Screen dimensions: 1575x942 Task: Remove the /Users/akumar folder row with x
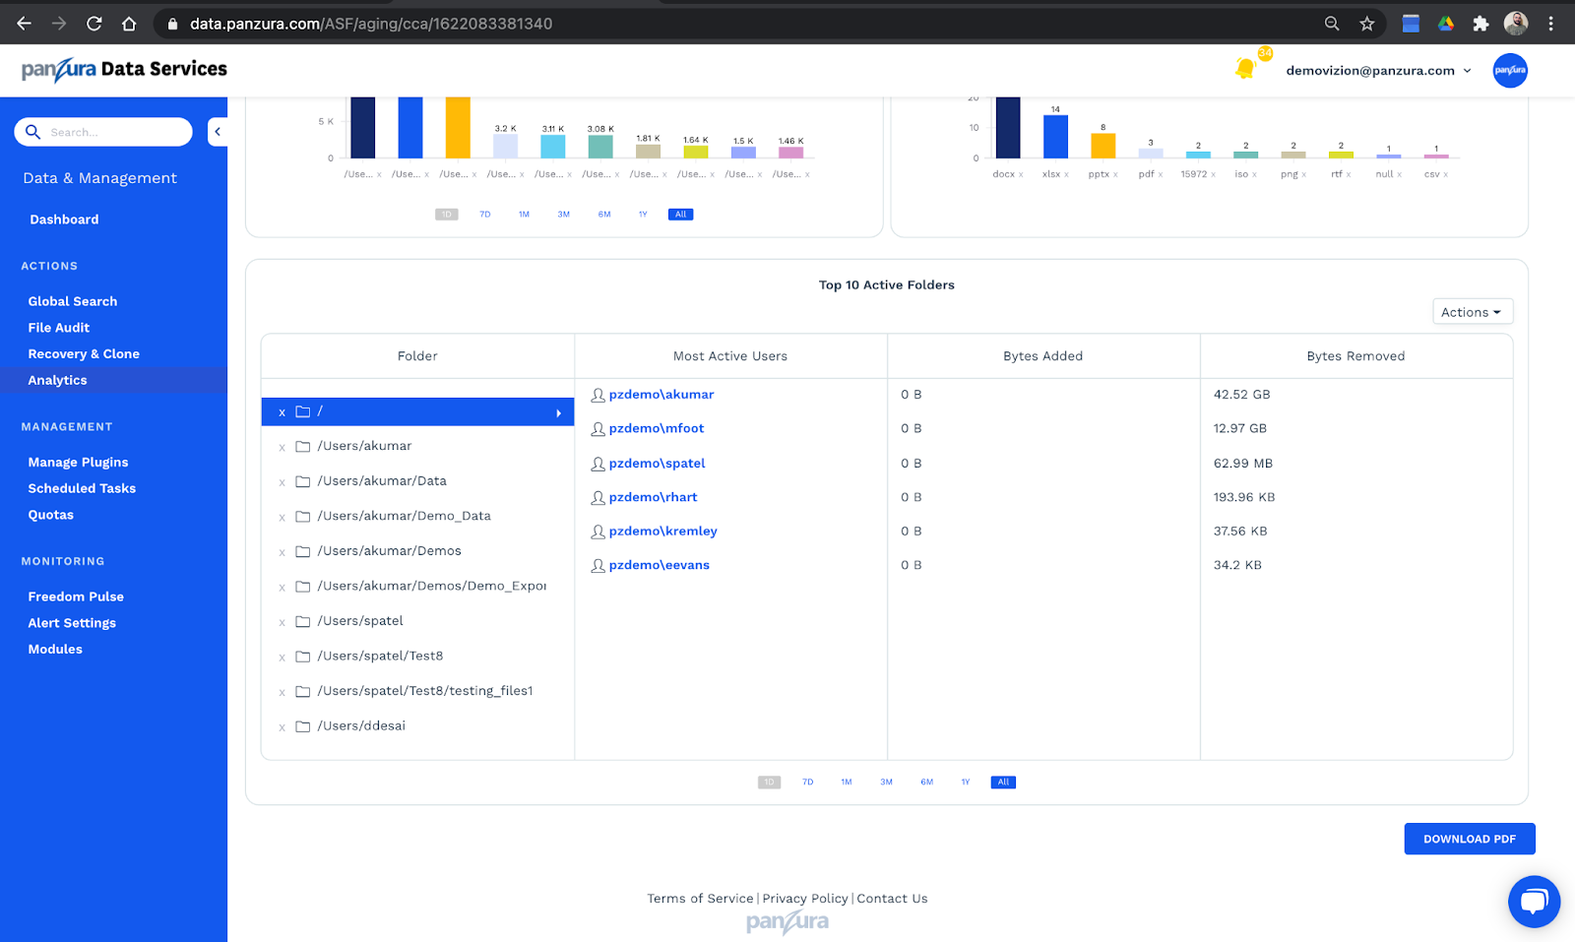[282, 447]
